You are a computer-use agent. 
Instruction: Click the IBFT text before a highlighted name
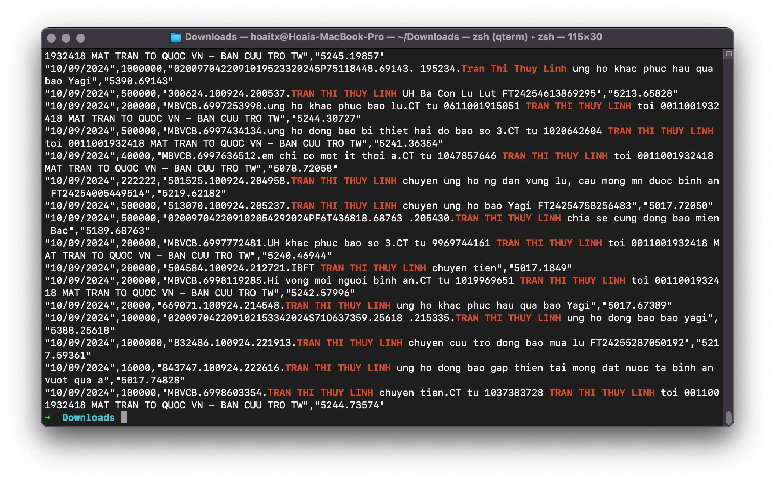point(303,268)
